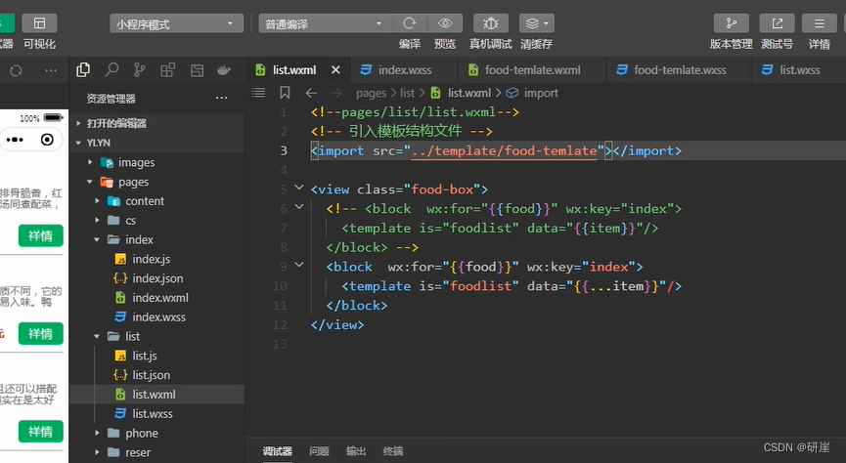
Task: Open list.wxss in file tree
Action: click(157, 414)
